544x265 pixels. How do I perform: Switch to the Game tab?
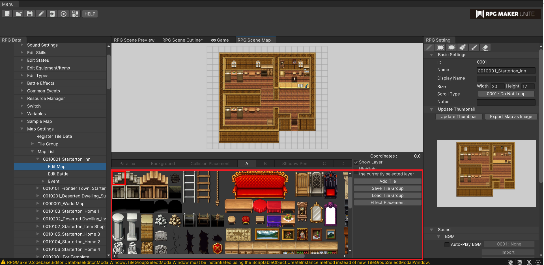point(220,40)
